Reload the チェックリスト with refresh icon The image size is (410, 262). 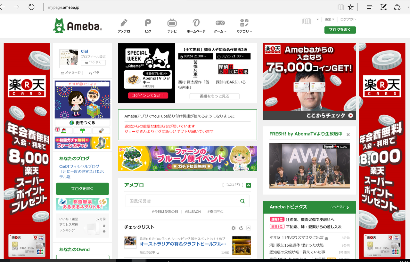241,228
